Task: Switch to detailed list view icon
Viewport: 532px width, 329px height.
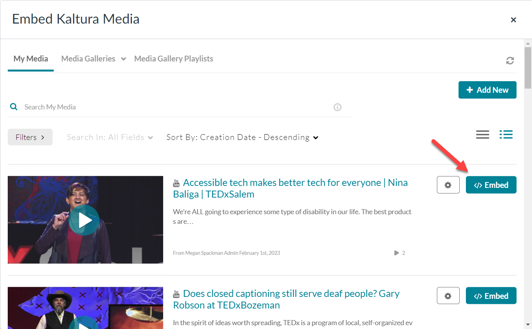Action: click(x=506, y=135)
